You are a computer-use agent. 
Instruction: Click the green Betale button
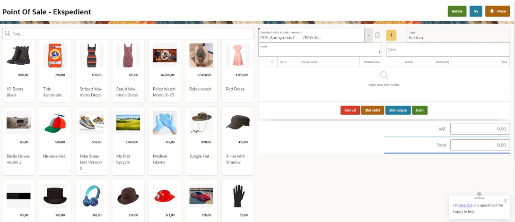click(x=457, y=11)
